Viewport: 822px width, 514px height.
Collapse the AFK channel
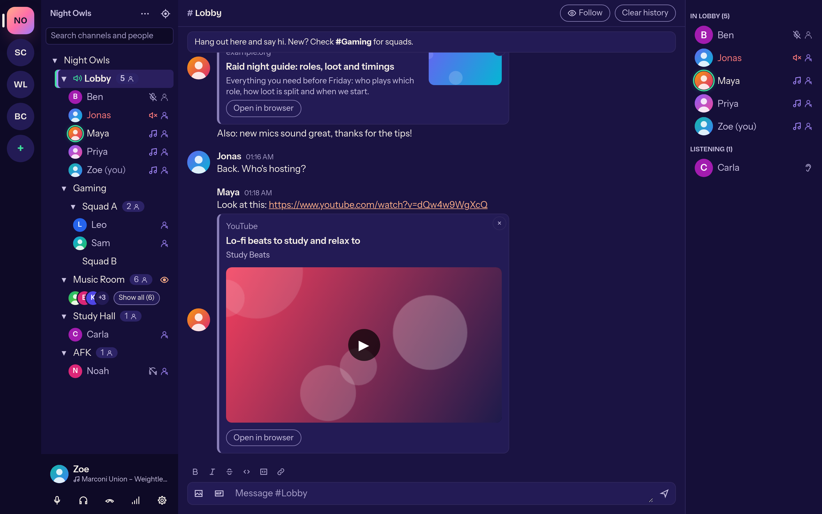(64, 353)
